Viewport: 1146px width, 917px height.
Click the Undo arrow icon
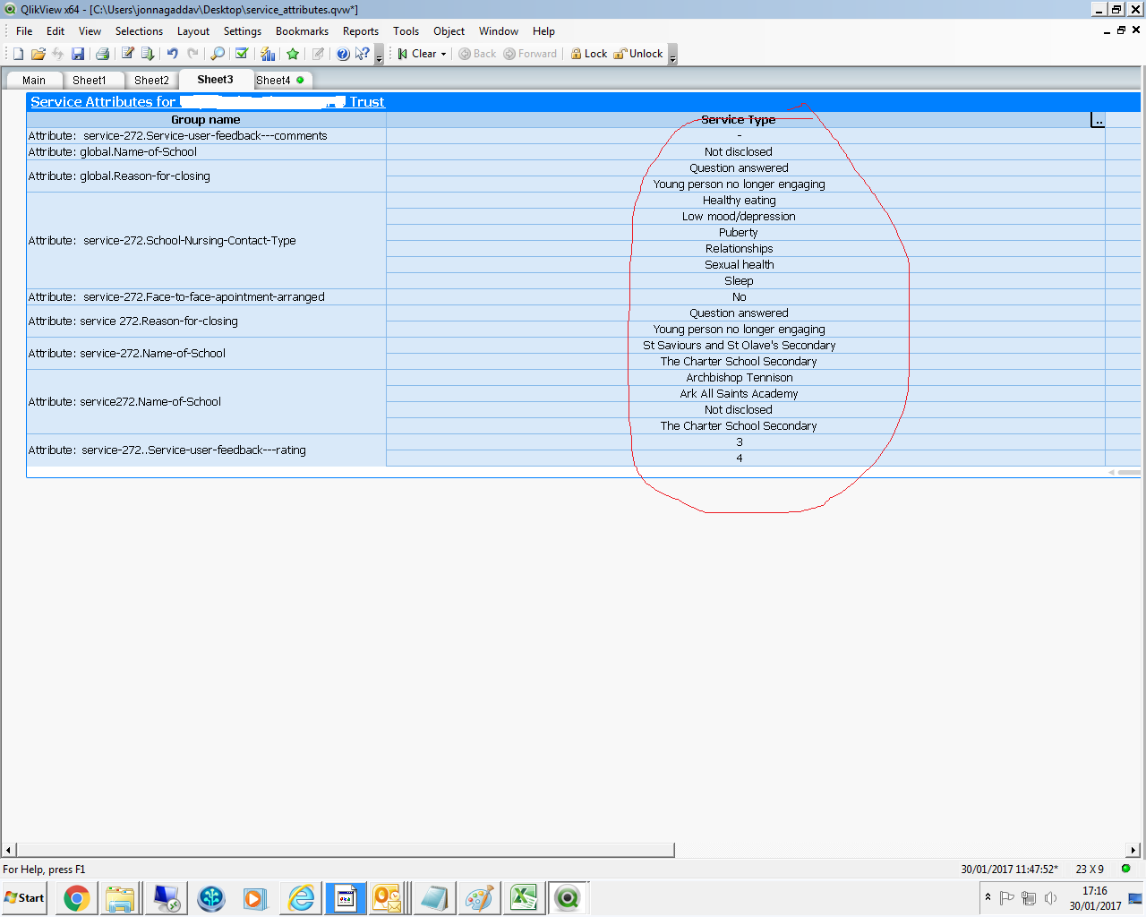[172, 54]
